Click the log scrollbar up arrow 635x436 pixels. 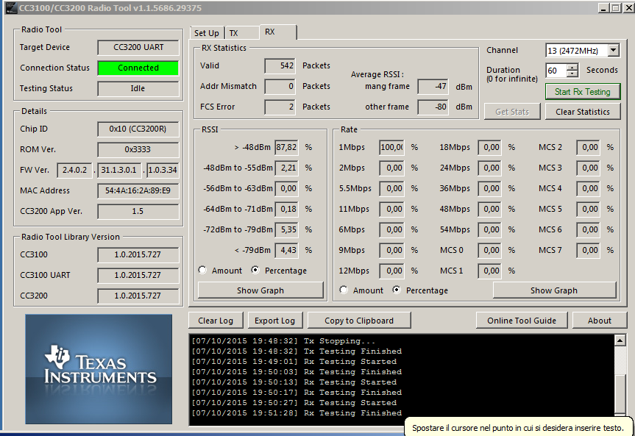(620, 340)
